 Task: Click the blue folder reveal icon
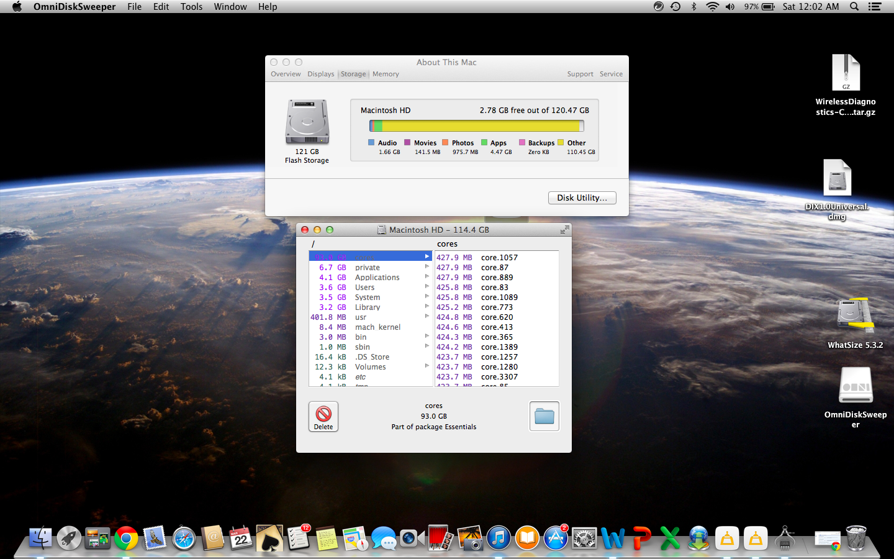[x=544, y=416]
